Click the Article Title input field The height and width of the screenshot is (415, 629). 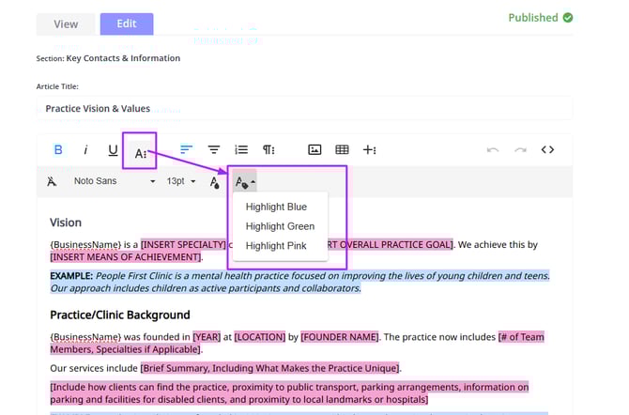[x=303, y=109]
